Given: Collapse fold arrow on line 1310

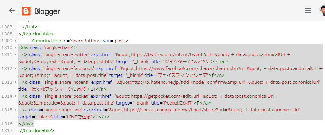Looking at the screenshot, I should pyautogui.click(x=16, y=47).
